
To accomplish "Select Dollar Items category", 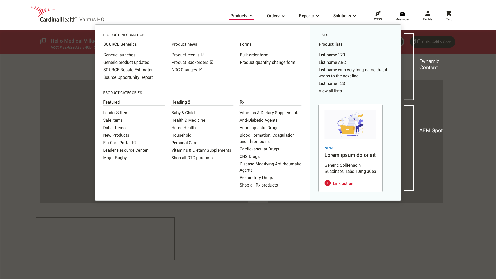I will (114, 128).
